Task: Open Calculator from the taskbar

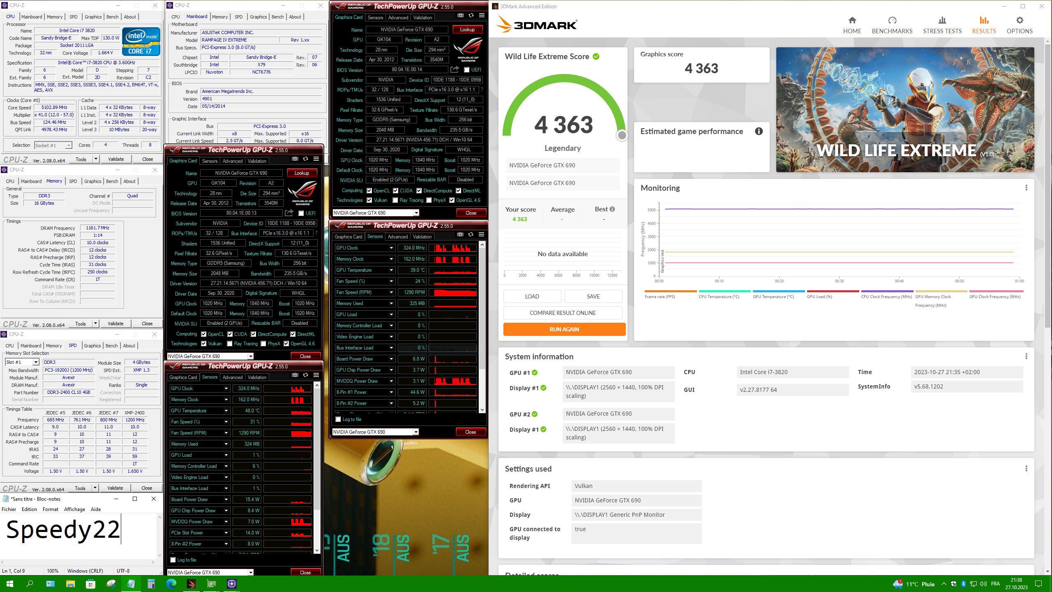Action: coord(151,584)
